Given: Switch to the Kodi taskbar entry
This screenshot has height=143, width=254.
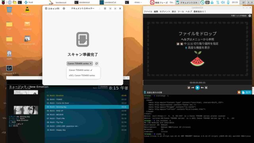Looking at the screenshot, I should pyautogui.click(x=29, y=2).
